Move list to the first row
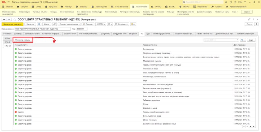The width and height of the screenshot is (261, 132). 244,126
